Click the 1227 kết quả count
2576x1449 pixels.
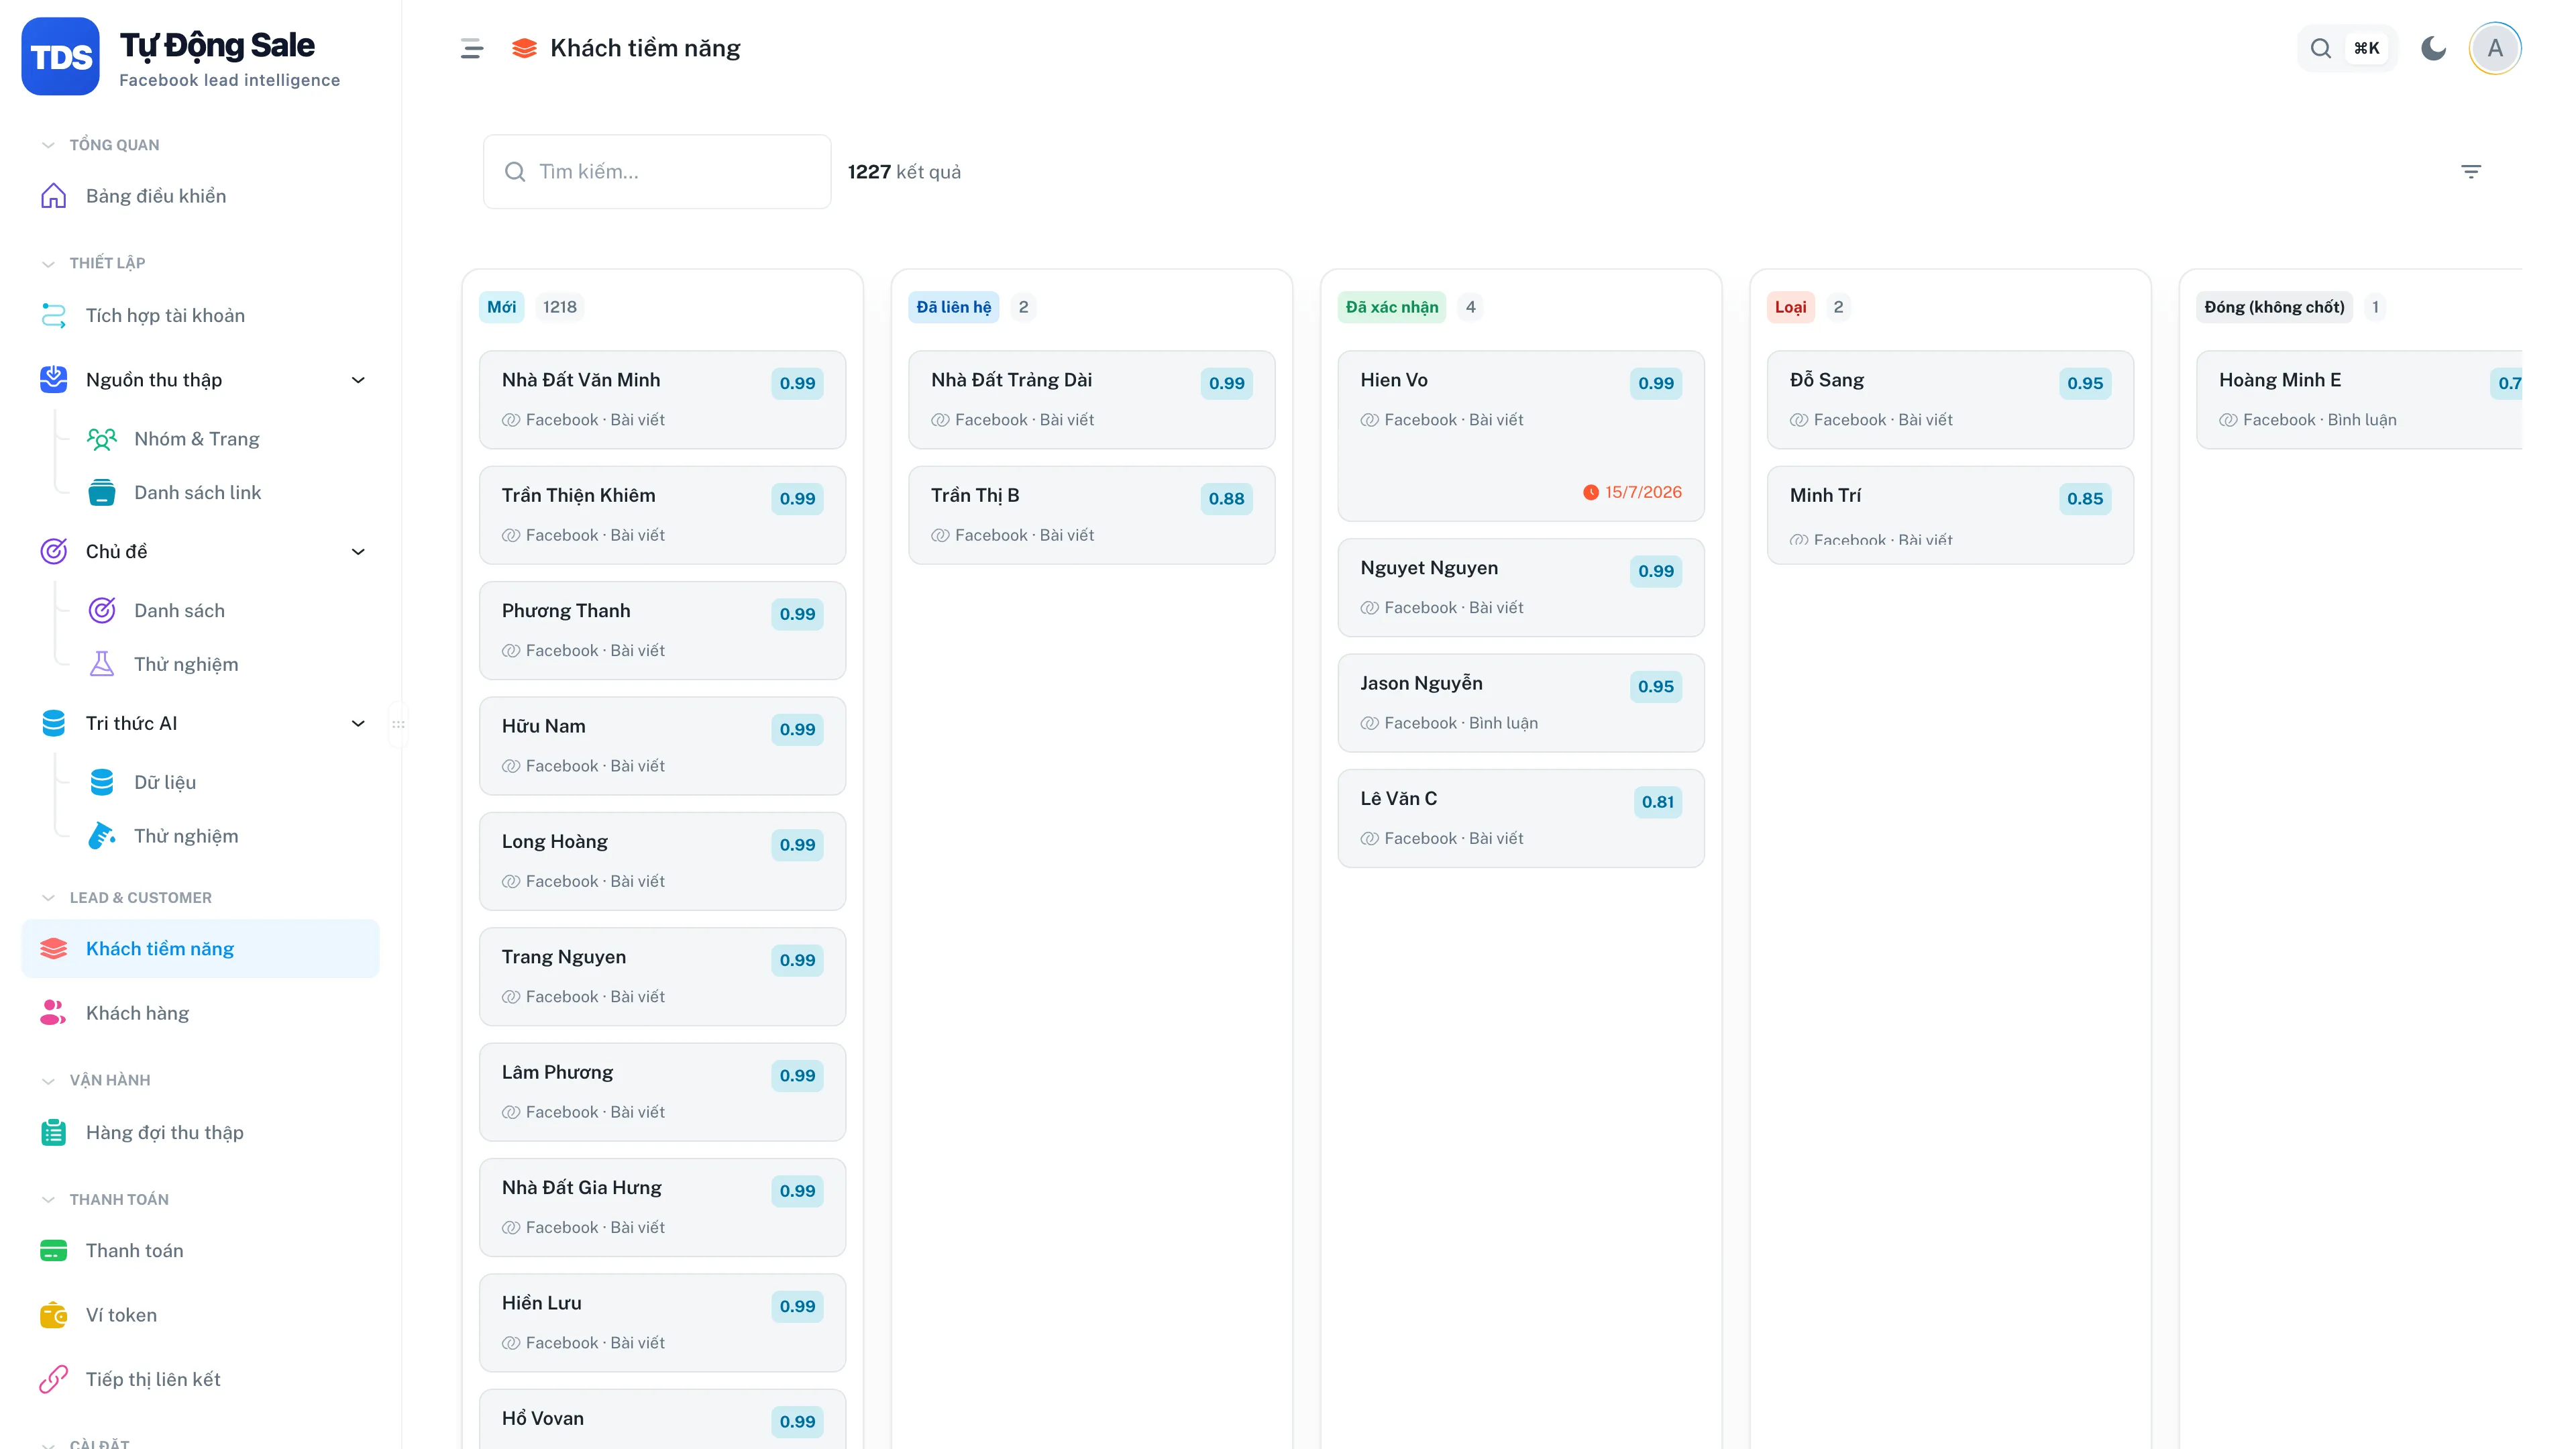click(903, 172)
